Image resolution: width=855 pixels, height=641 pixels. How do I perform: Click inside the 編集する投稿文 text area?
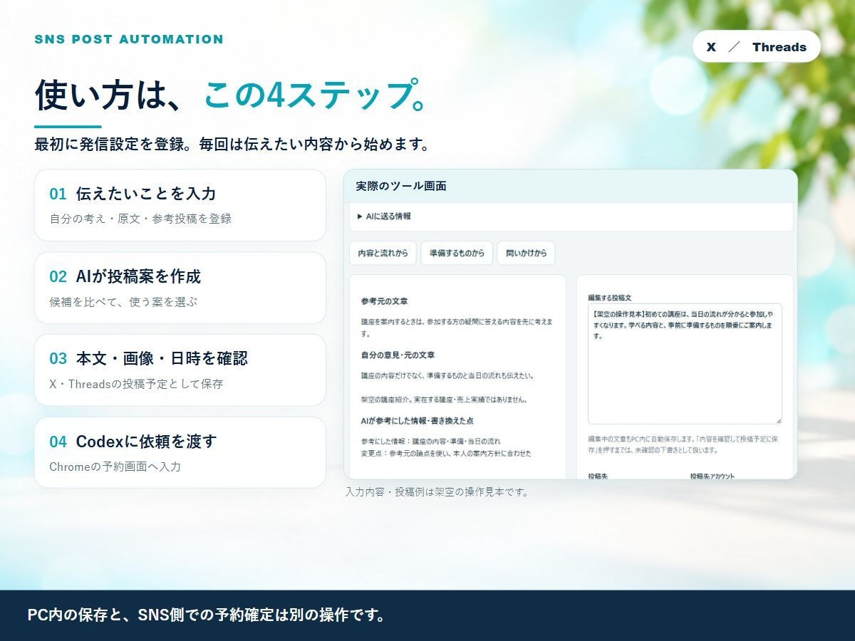tap(685, 364)
